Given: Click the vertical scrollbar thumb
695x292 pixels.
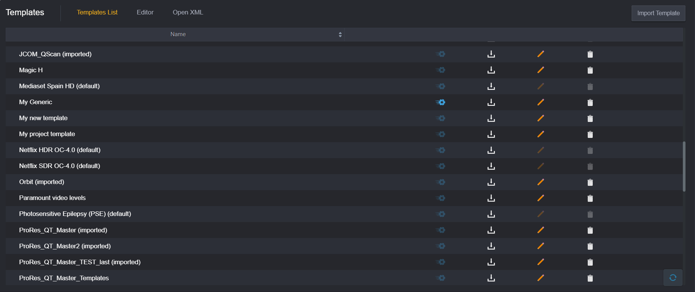Looking at the screenshot, I should pos(684,167).
